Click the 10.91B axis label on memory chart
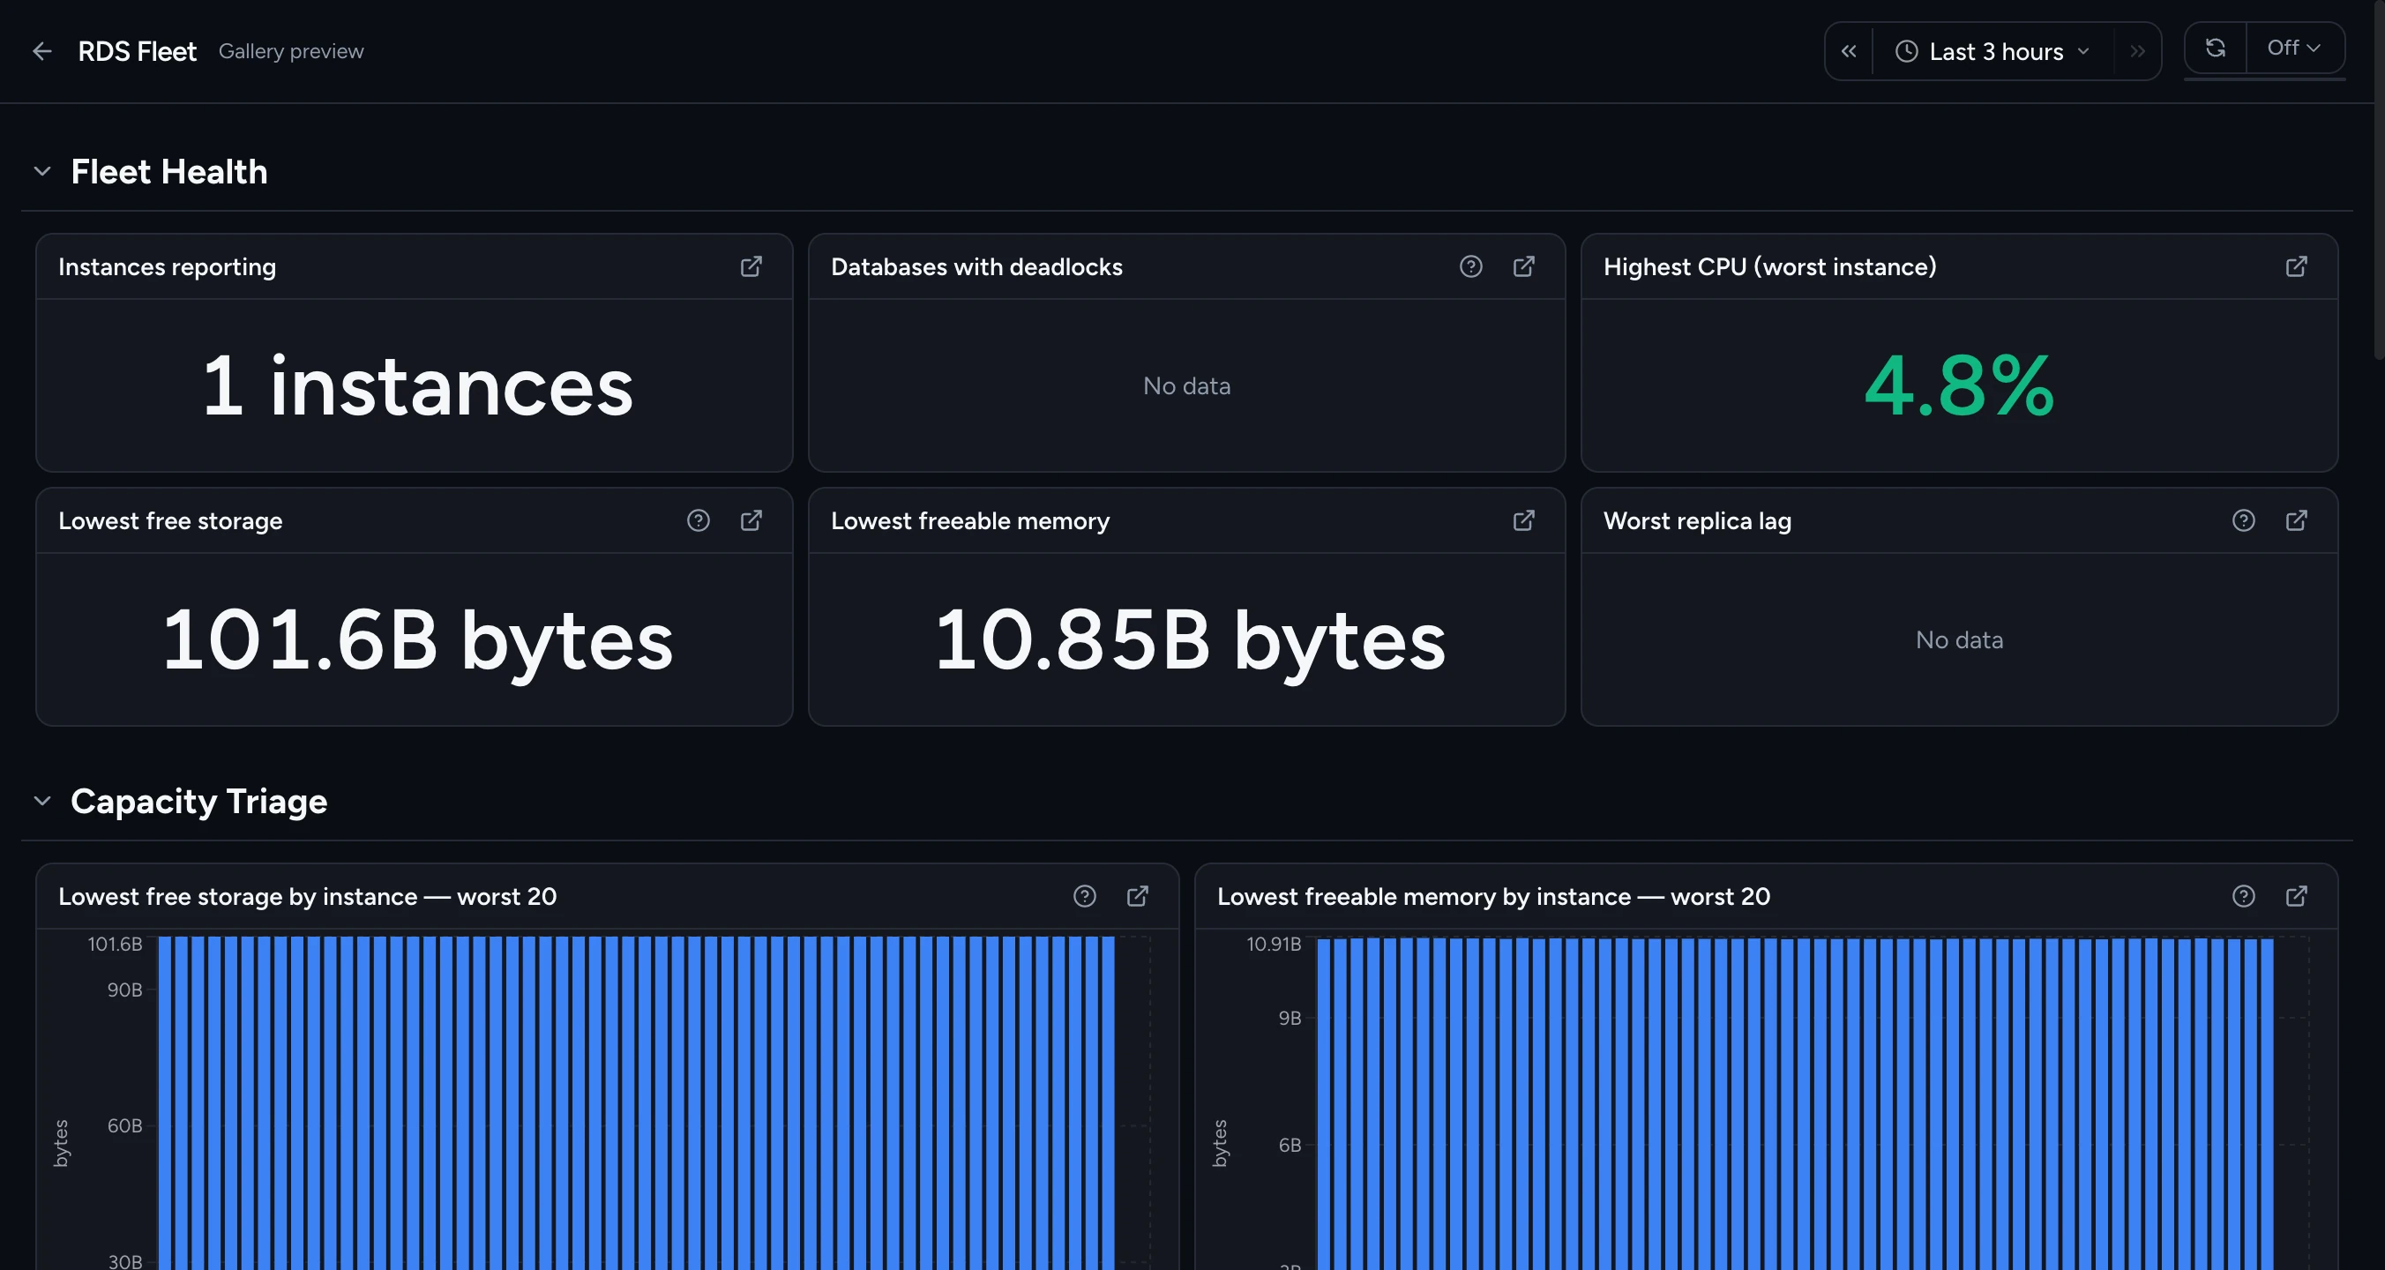2385x1270 pixels. (1273, 944)
